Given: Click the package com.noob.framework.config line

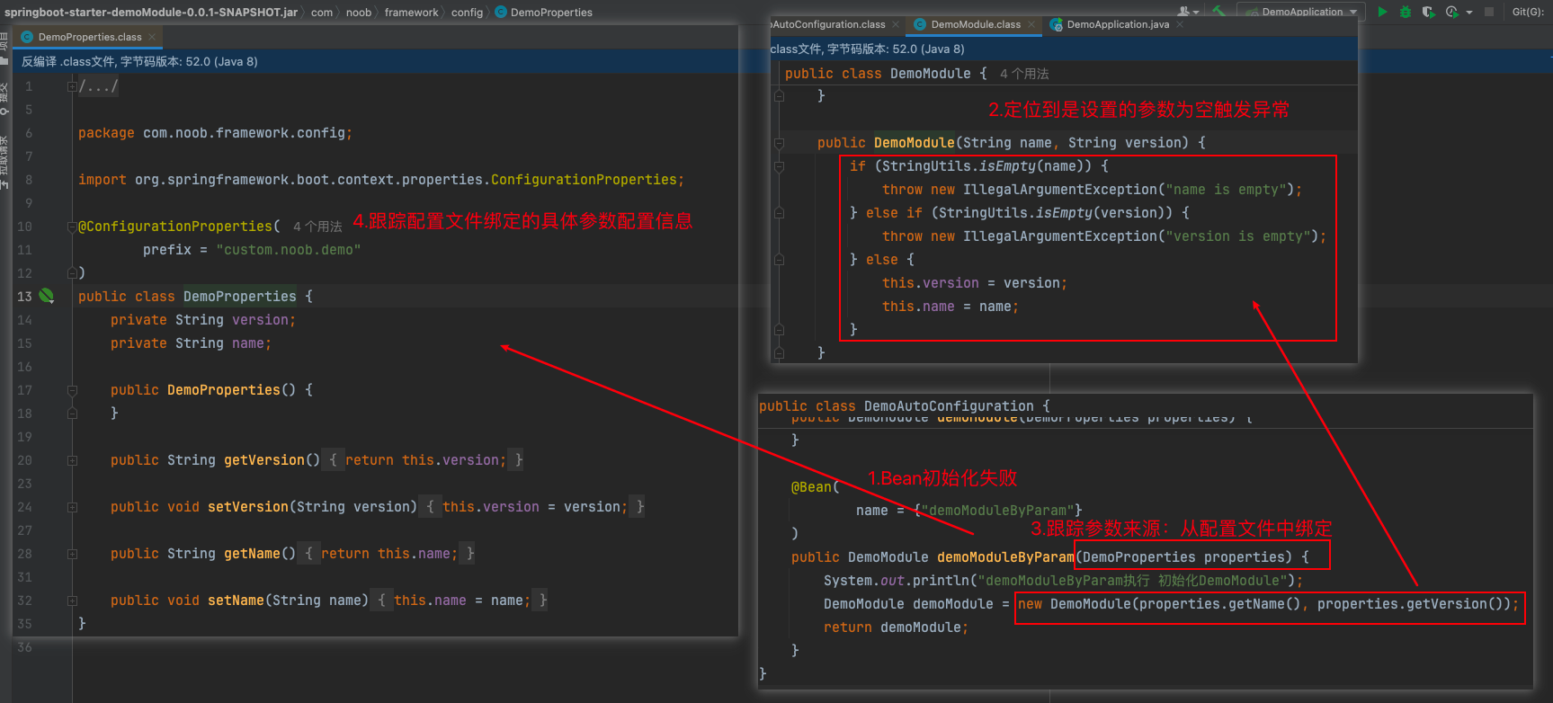Looking at the screenshot, I should point(215,133).
